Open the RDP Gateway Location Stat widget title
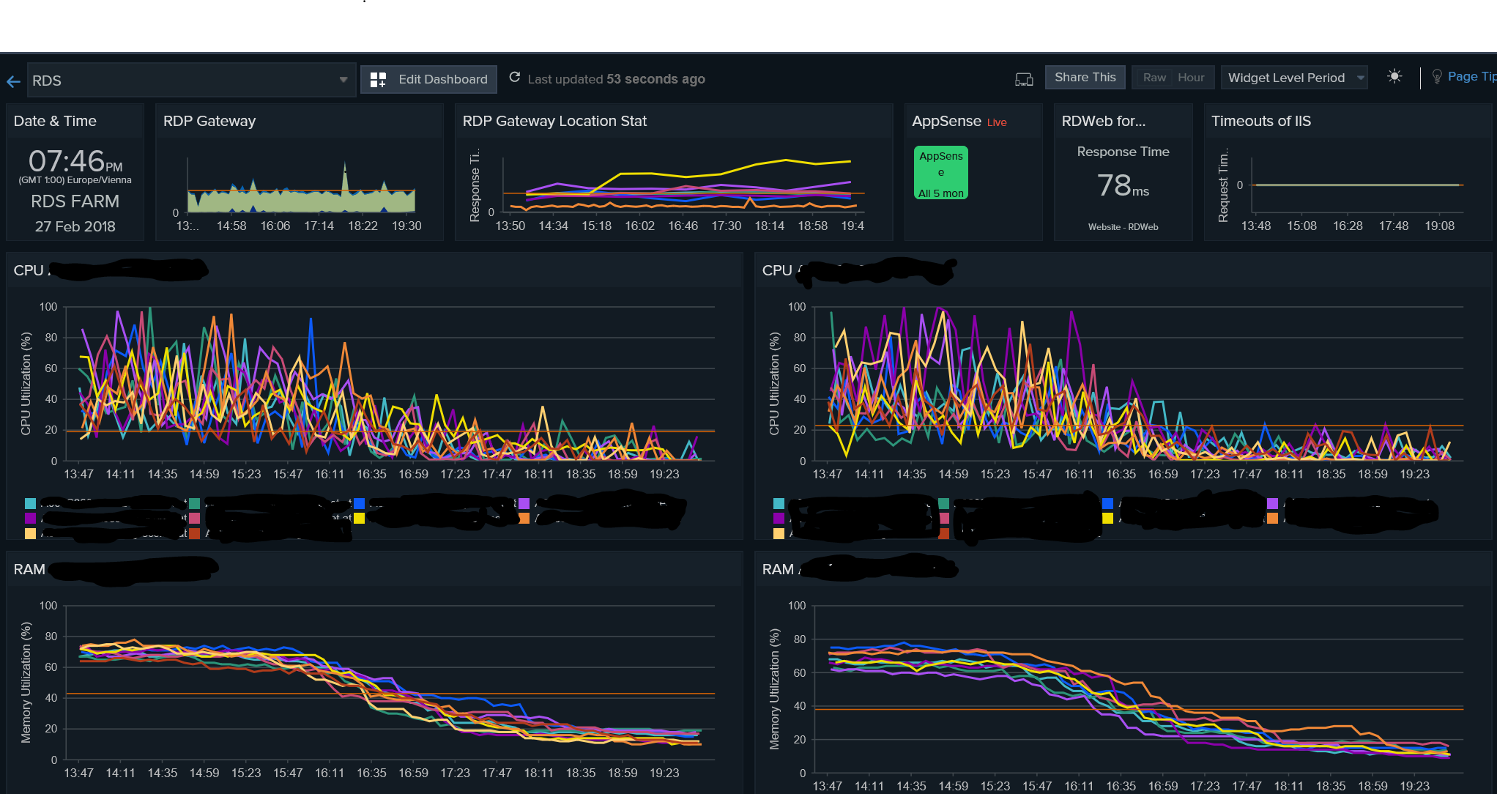The image size is (1497, 794). (x=554, y=121)
